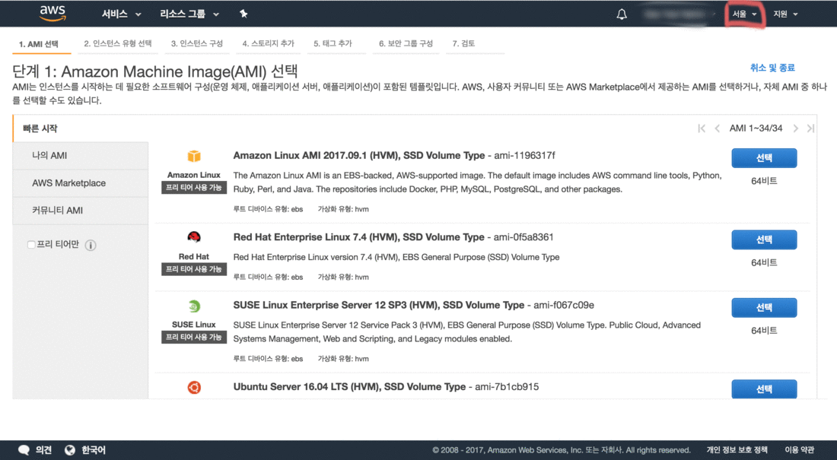This screenshot has height=460, width=837.
Task: Click 선택 for Red Hat Enterprise Linux
Action: point(764,240)
